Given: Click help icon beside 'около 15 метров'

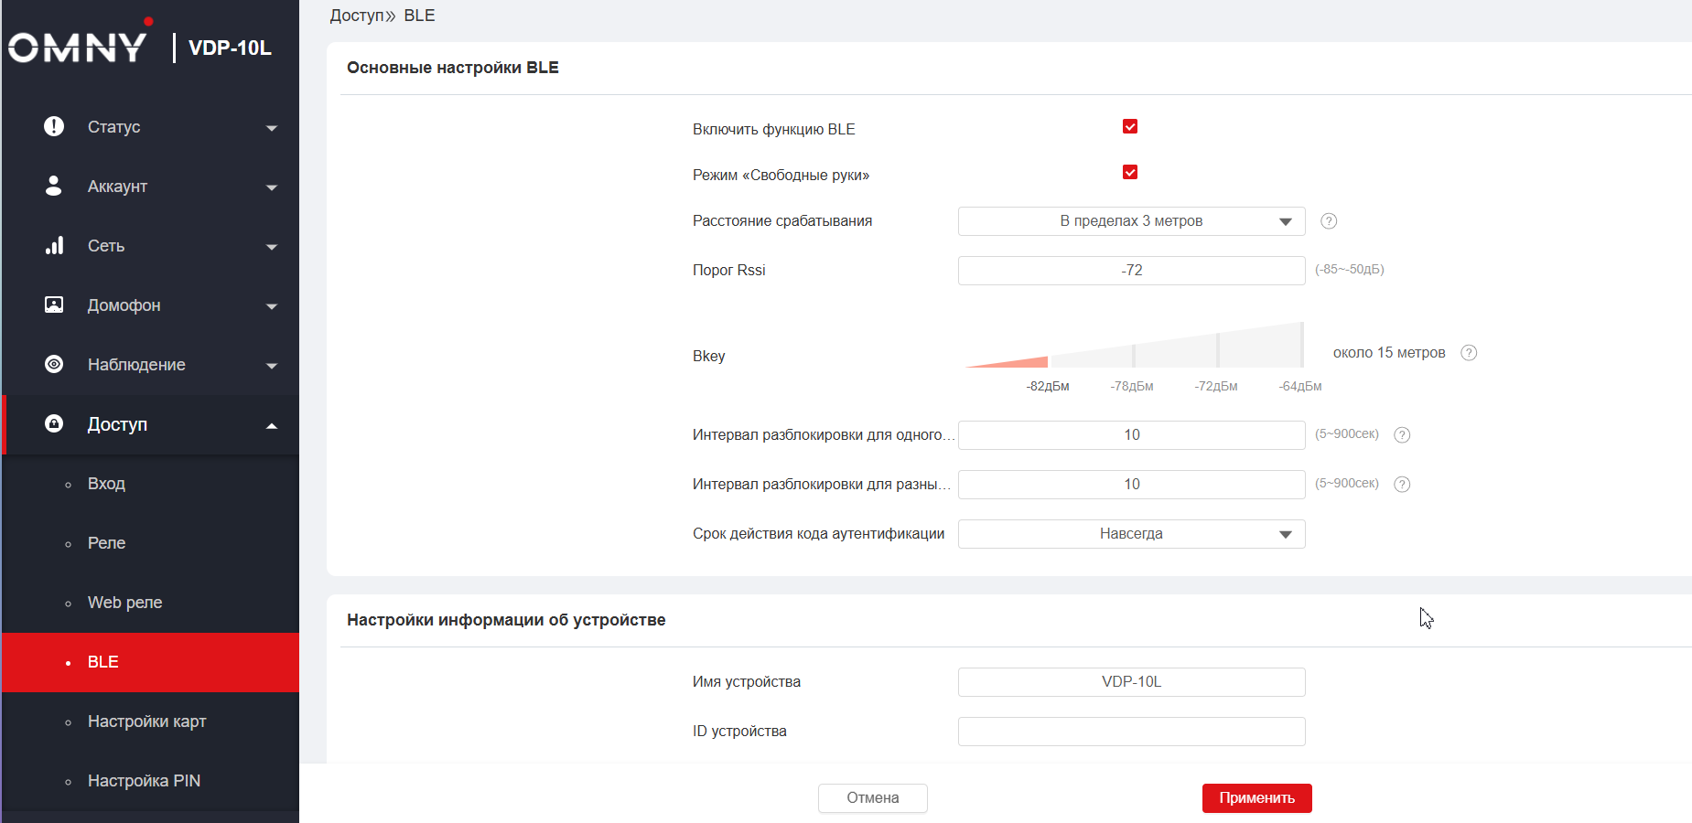Looking at the screenshot, I should [1469, 353].
